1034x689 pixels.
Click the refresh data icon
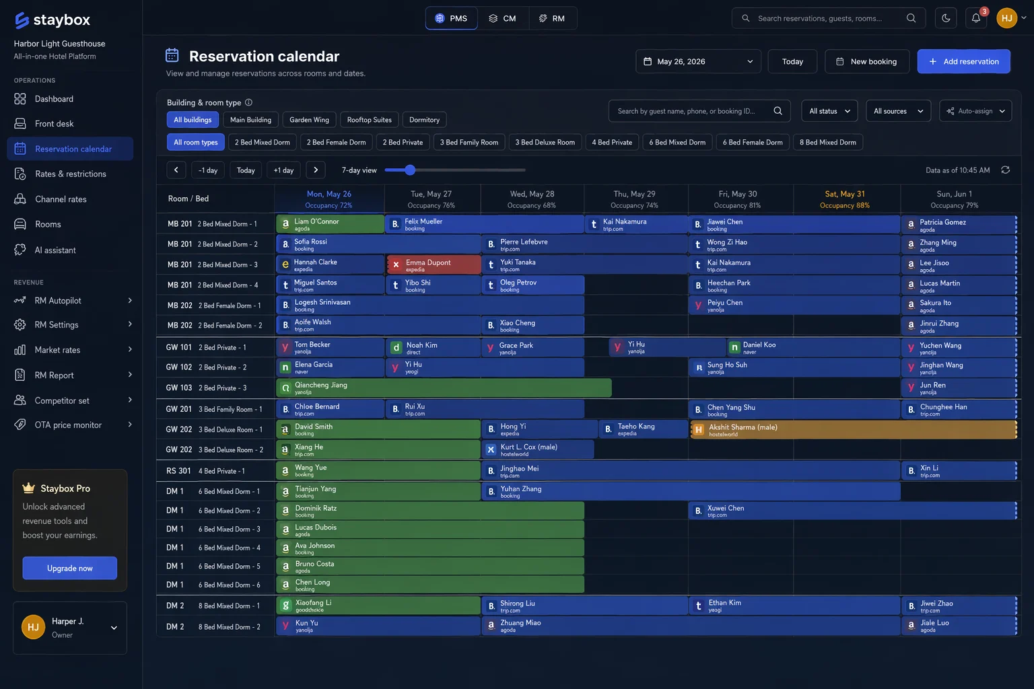[1005, 170]
